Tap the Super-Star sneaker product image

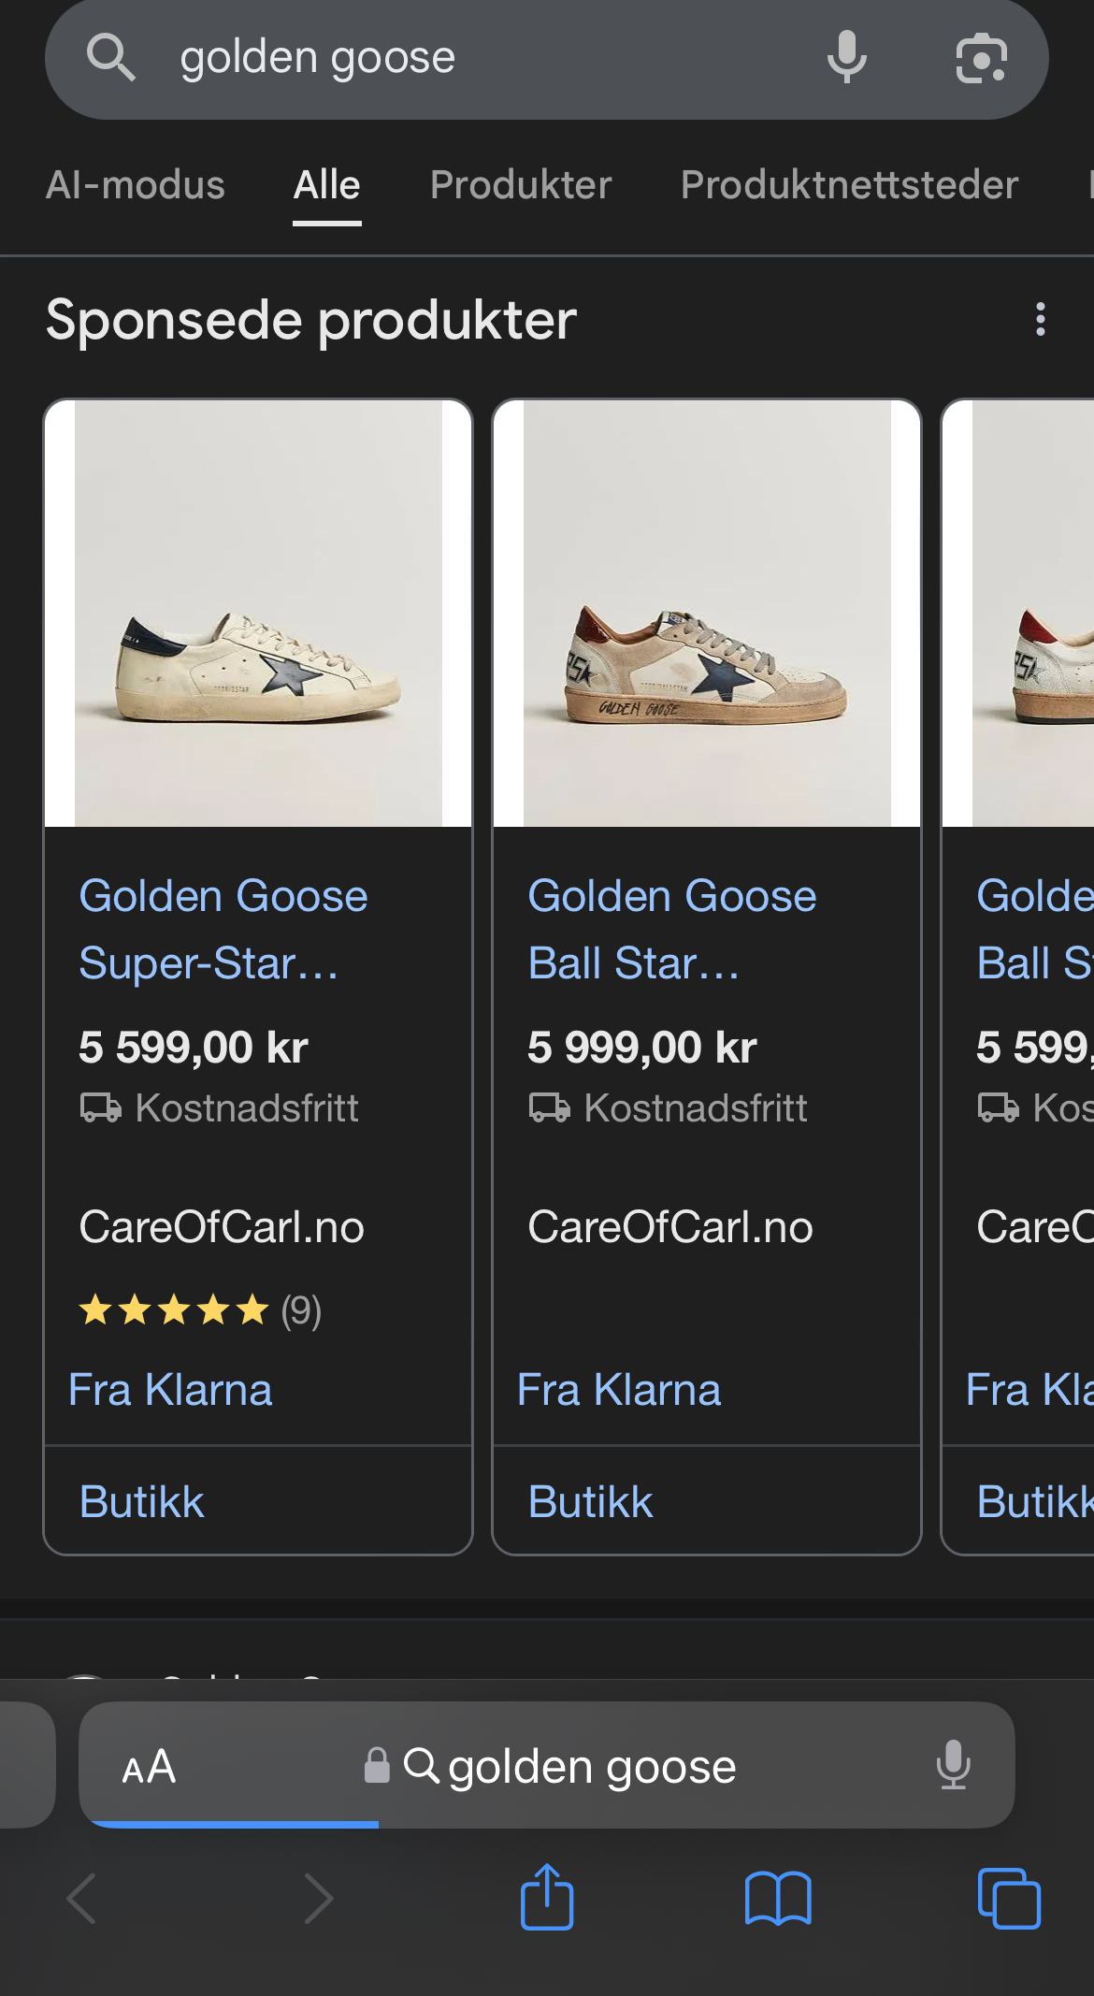[258, 614]
